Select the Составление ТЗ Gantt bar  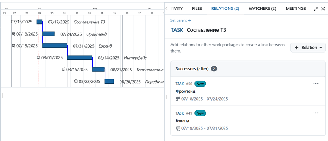click(39, 22)
